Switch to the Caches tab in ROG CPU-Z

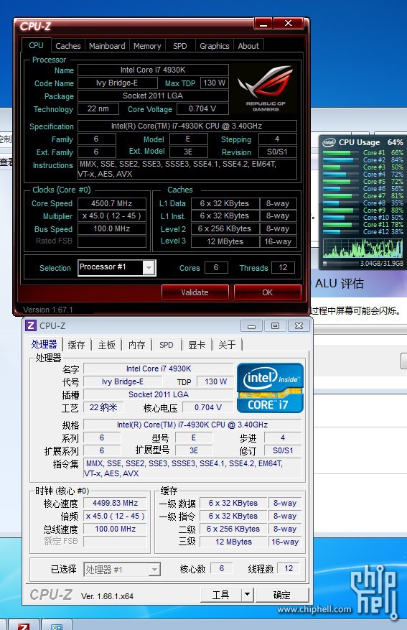click(x=67, y=46)
